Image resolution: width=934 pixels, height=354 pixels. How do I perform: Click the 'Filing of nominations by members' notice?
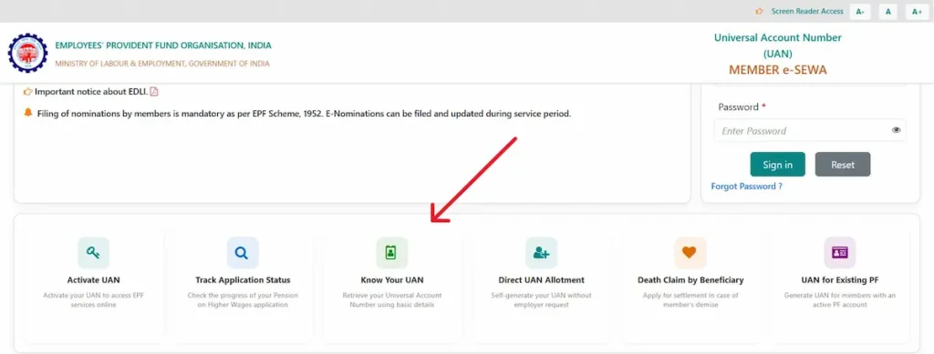pos(304,114)
